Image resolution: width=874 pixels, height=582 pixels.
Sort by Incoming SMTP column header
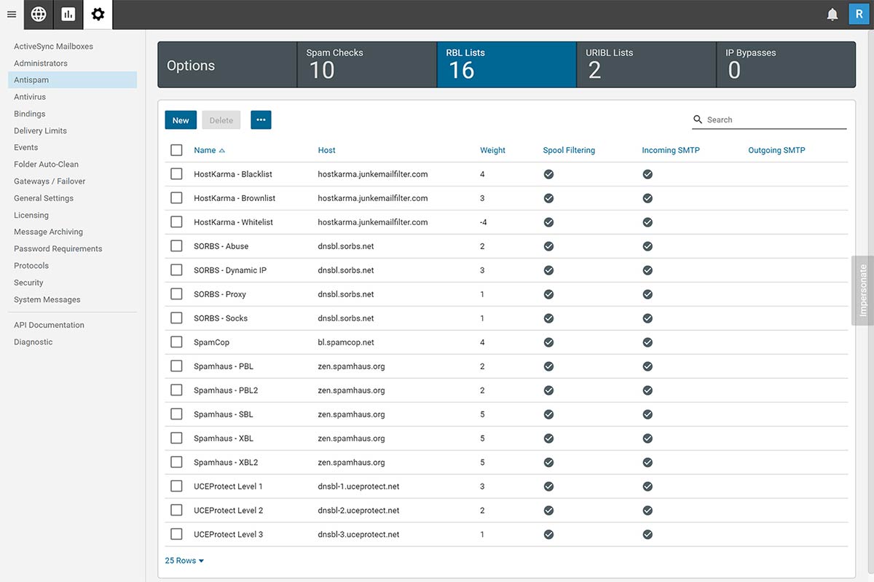click(671, 150)
